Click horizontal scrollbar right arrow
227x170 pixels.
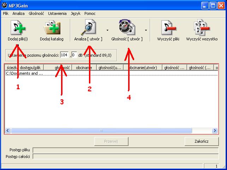(x=215, y=131)
